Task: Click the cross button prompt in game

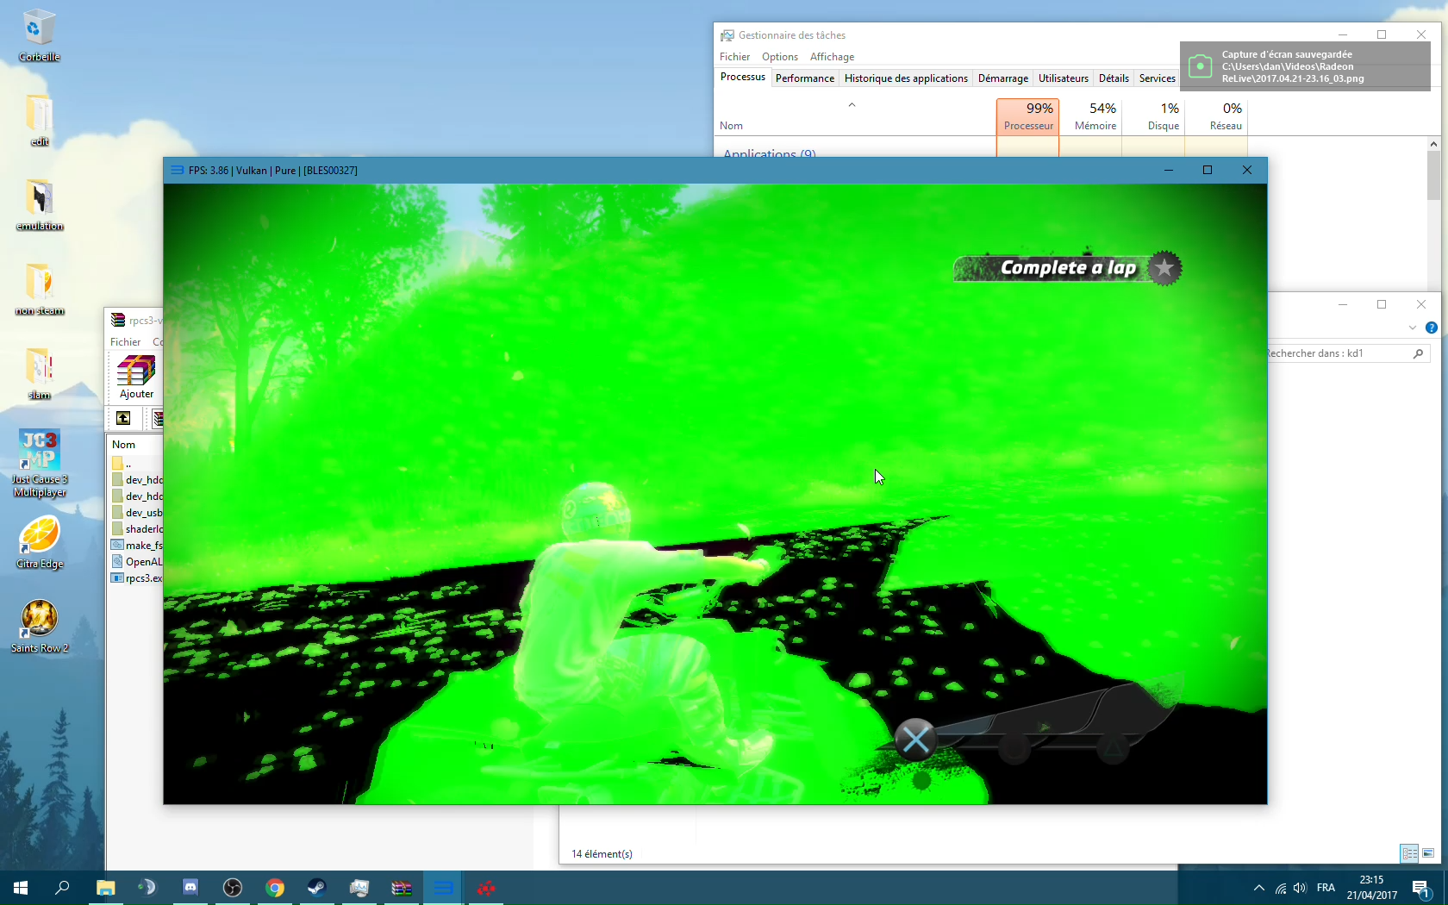Action: [915, 740]
